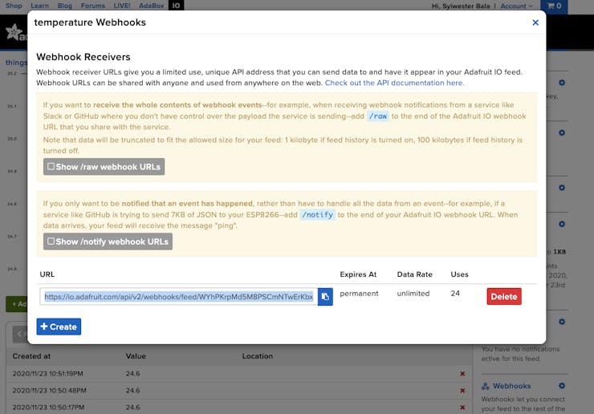Open Webhooks settings gear icon
The width and height of the screenshot is (594, 414).
click(562, 386)
